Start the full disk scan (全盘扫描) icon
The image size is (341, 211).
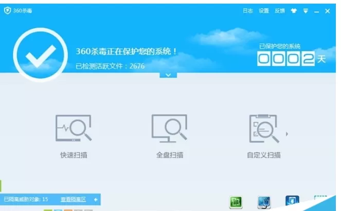(169, 128)
